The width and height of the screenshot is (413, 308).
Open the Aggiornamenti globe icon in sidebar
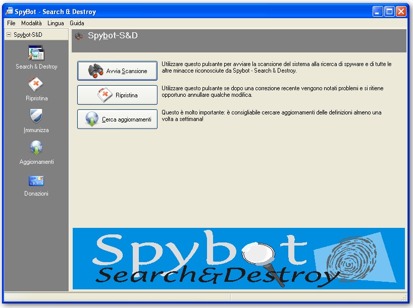36,148
